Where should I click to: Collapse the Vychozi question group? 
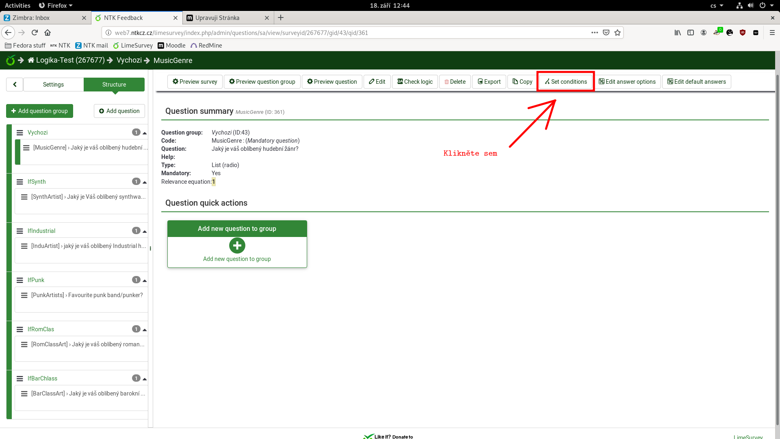pos(145,133)
